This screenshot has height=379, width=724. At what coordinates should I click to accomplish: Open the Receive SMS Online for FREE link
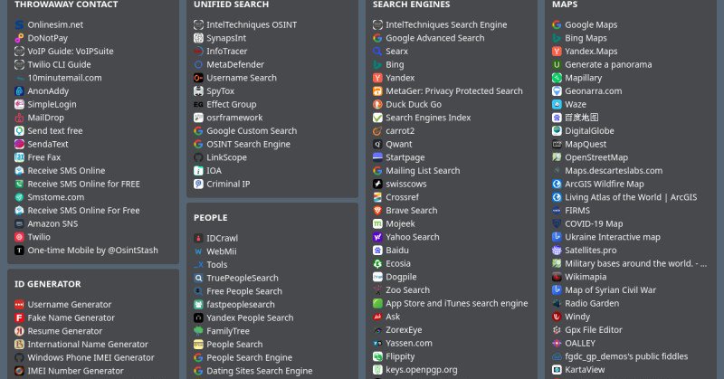pyautogui.click(x=83, y=185)
